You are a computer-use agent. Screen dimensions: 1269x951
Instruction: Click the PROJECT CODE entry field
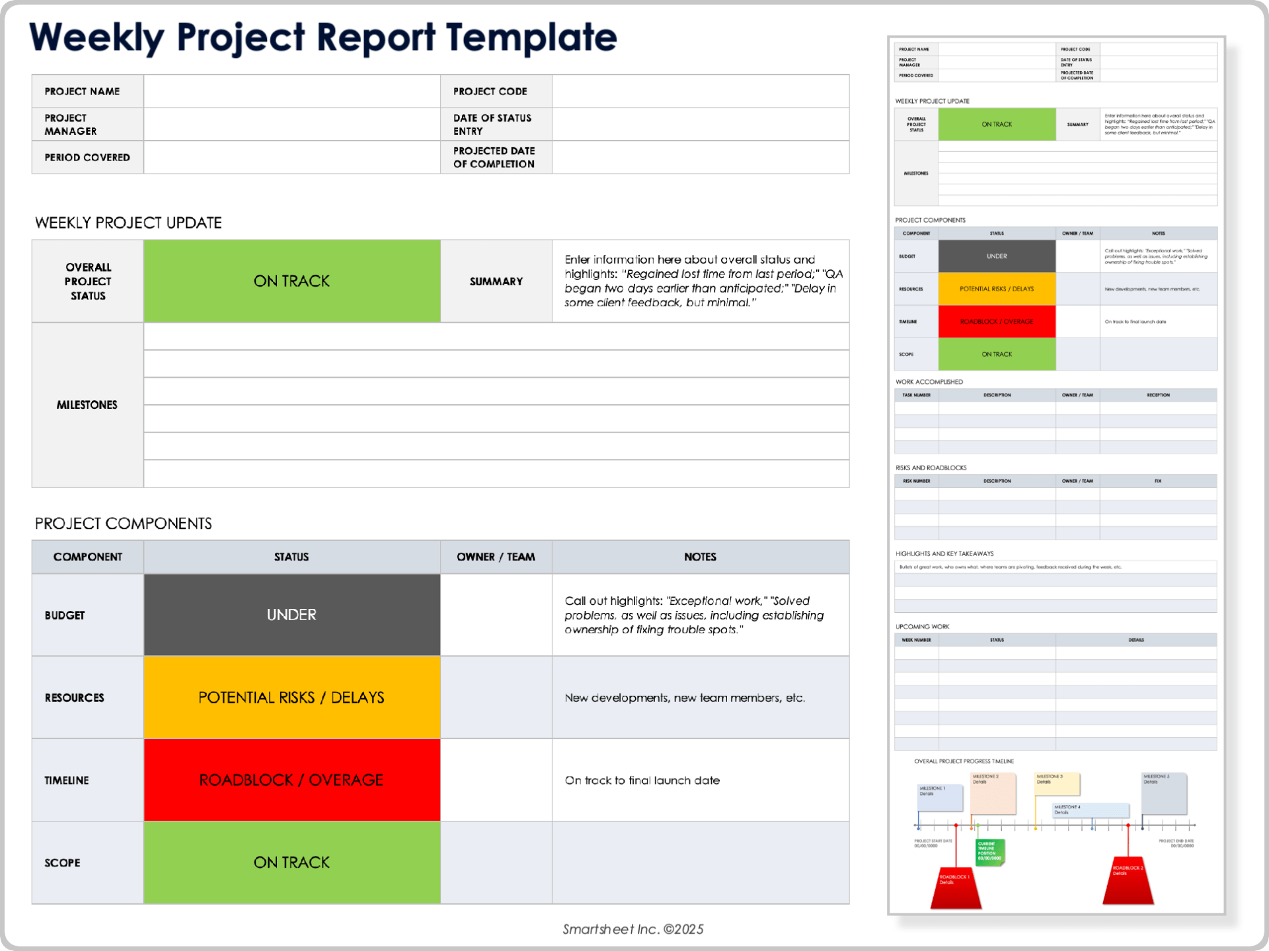pyautogui.click(x=701, y=91)
